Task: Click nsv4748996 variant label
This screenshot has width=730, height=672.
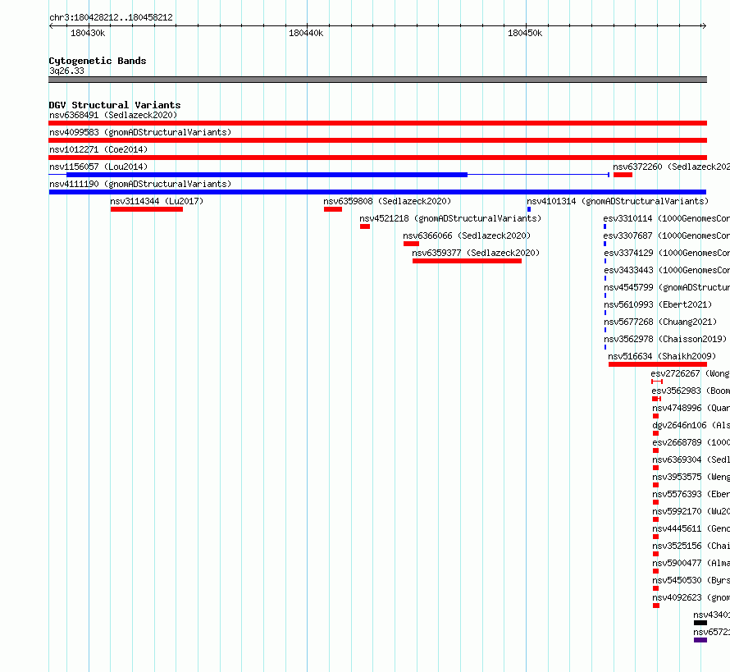Action: 691,408
